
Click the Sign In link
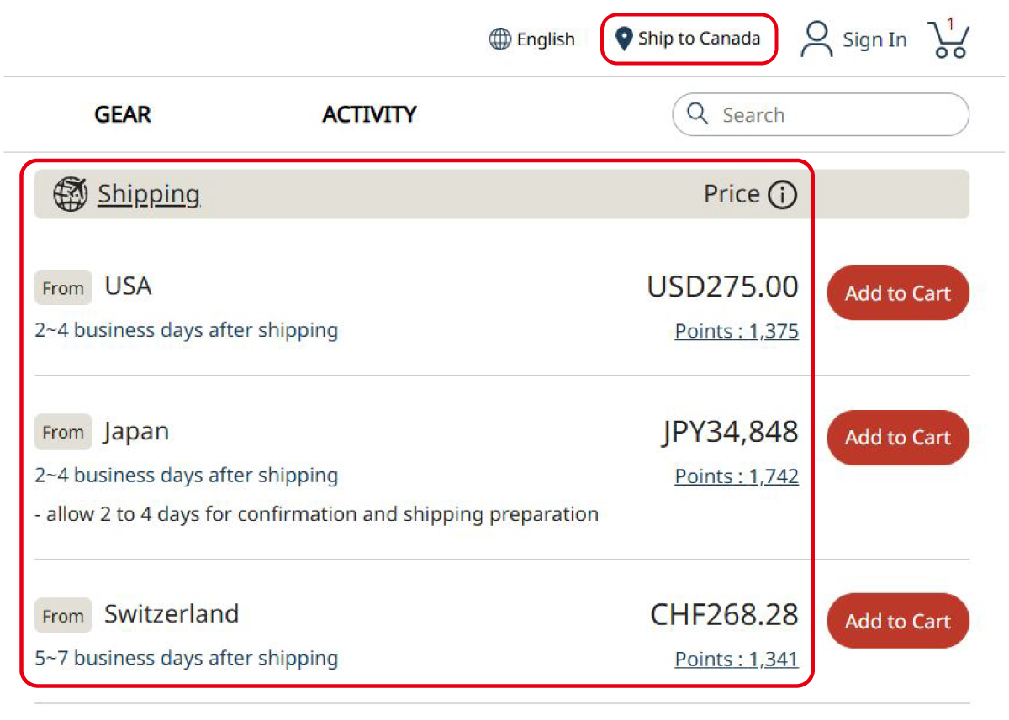click(874, 39)
